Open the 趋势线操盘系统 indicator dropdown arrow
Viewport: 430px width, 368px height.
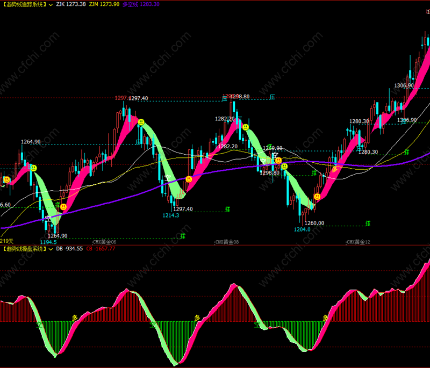51,249
